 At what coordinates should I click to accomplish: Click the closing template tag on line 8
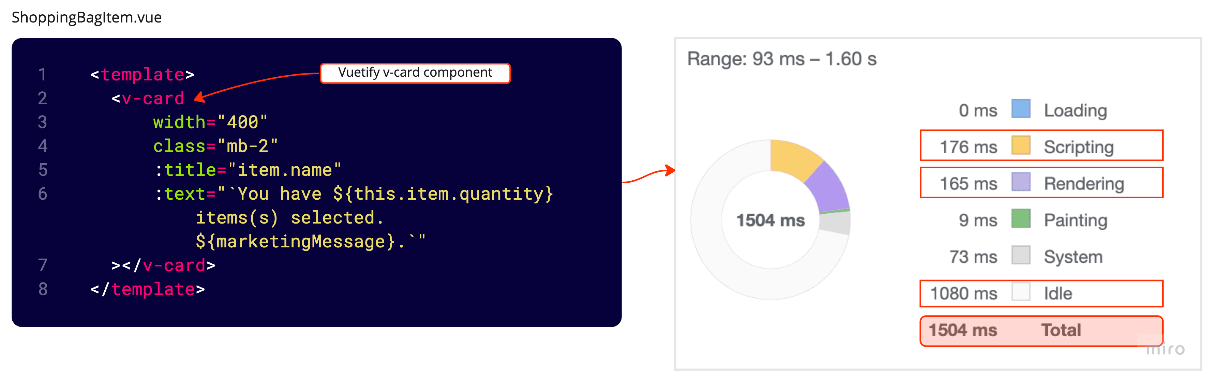148,289
